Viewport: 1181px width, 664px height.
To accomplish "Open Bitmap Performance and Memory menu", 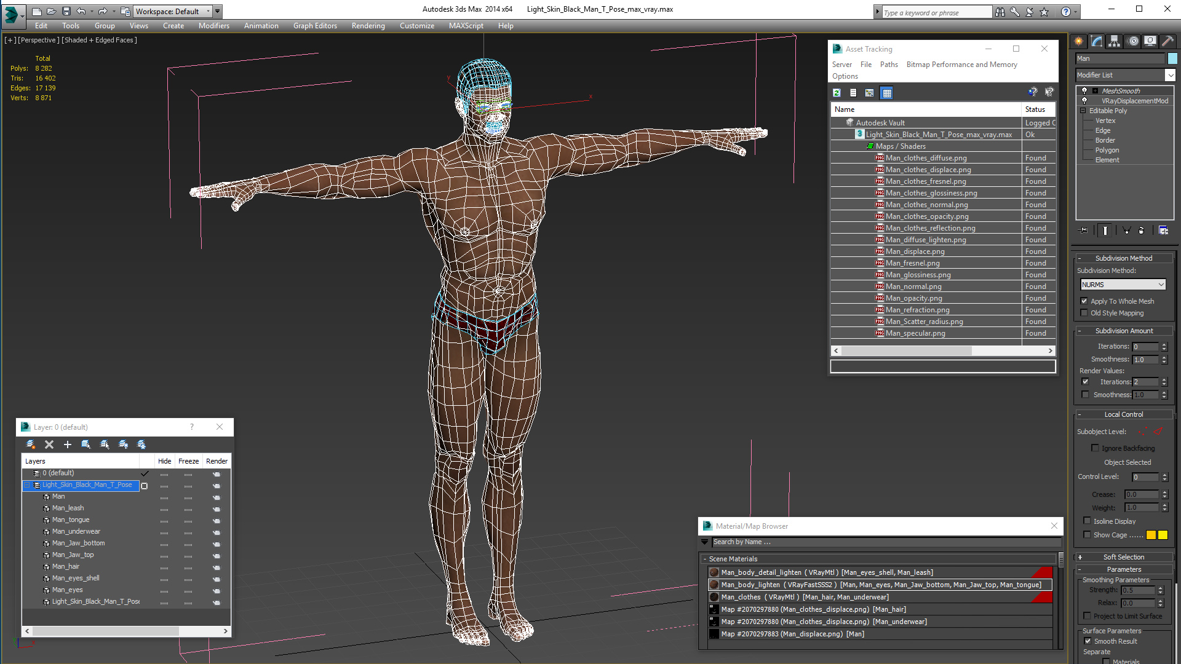I will click(961, 65).
